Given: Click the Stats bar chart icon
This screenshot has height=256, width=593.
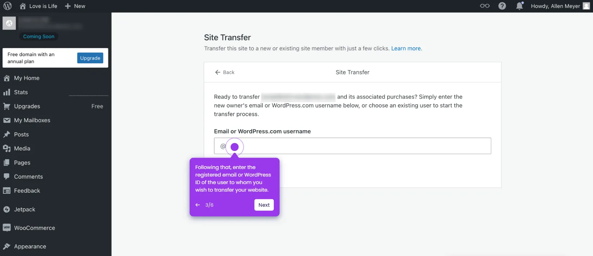Looking at the screenshot, I should (x=6, y=92).
